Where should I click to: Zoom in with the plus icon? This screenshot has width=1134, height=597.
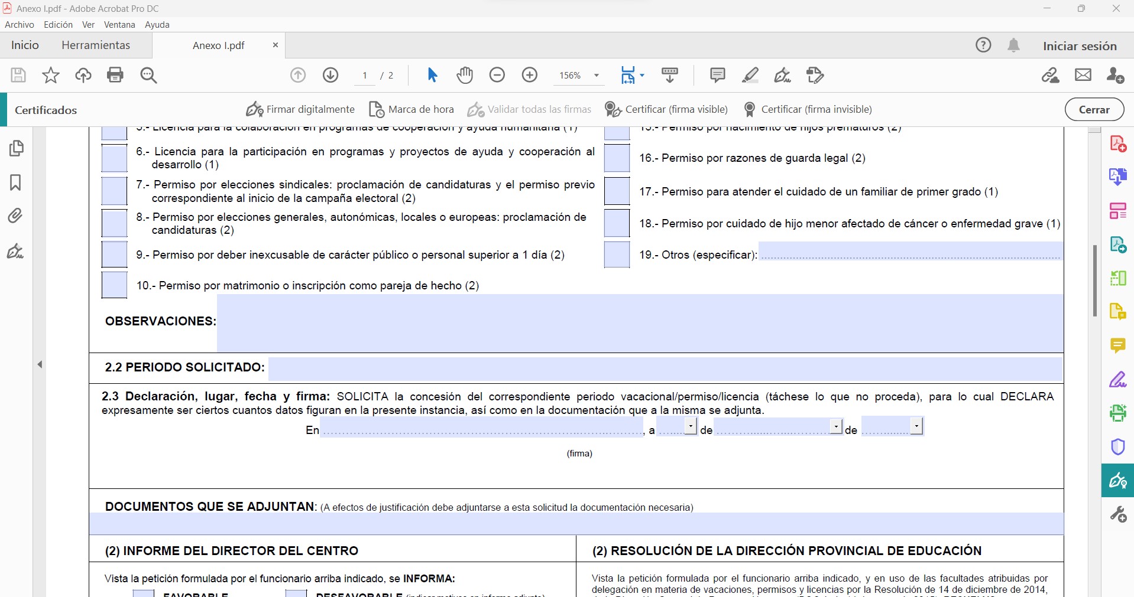[530, 75]
